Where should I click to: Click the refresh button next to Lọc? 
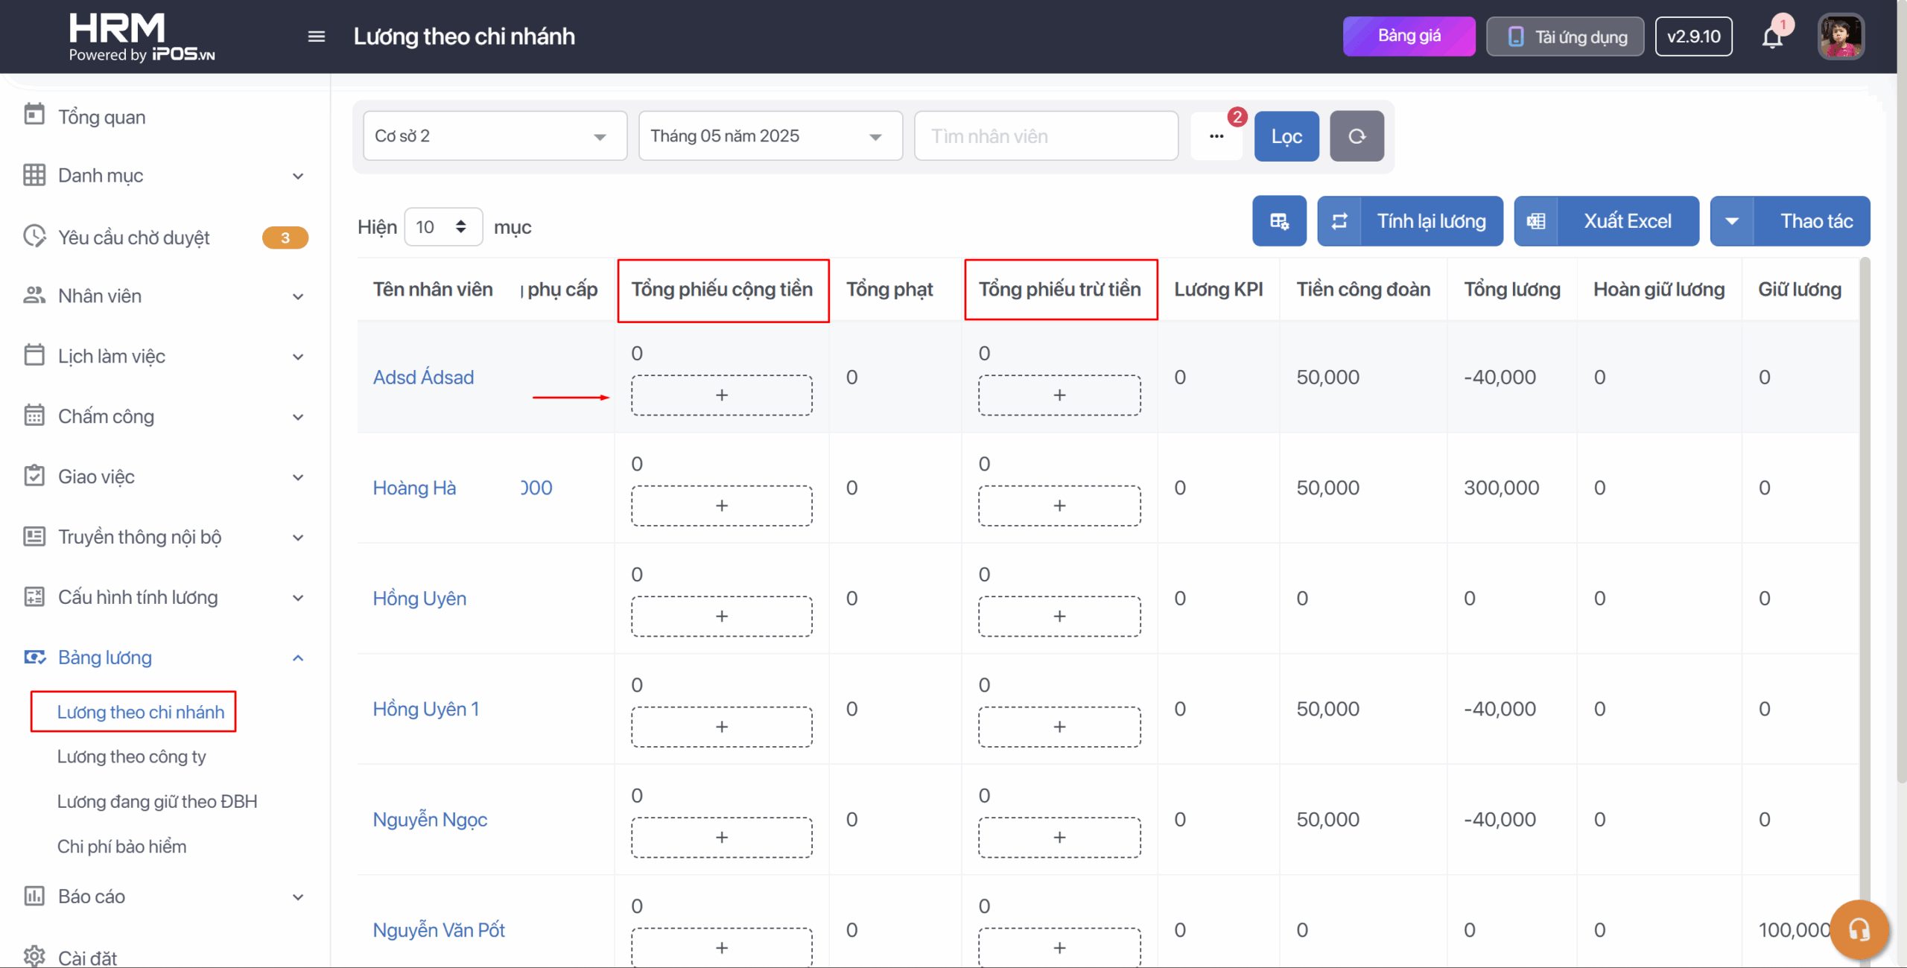click(1357, 136)
